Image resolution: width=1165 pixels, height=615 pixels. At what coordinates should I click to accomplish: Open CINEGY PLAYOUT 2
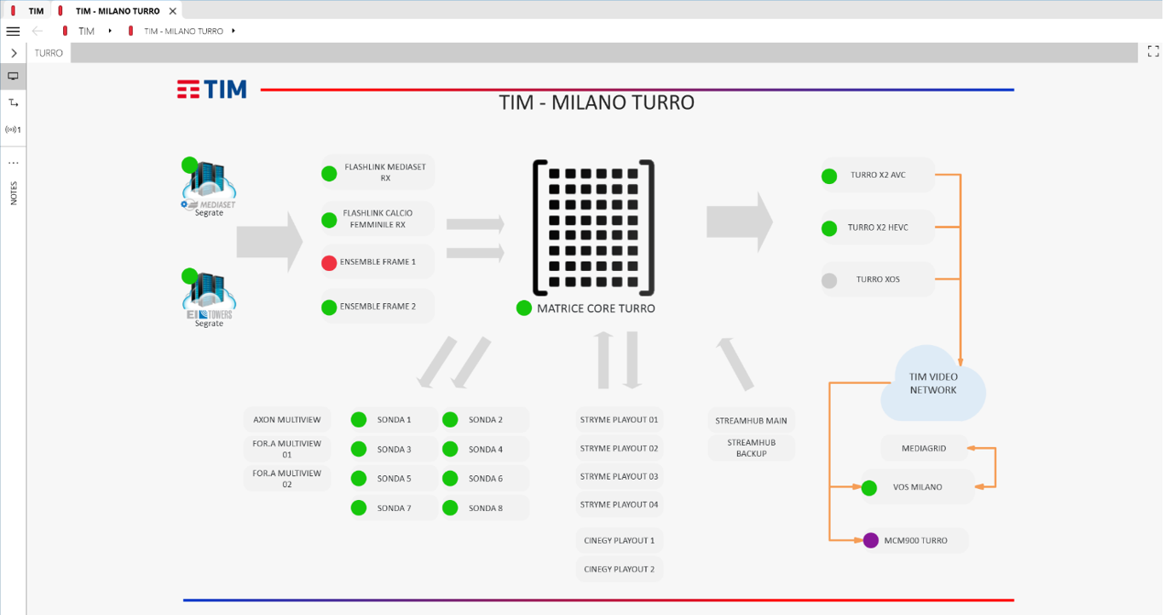[620, 569]
